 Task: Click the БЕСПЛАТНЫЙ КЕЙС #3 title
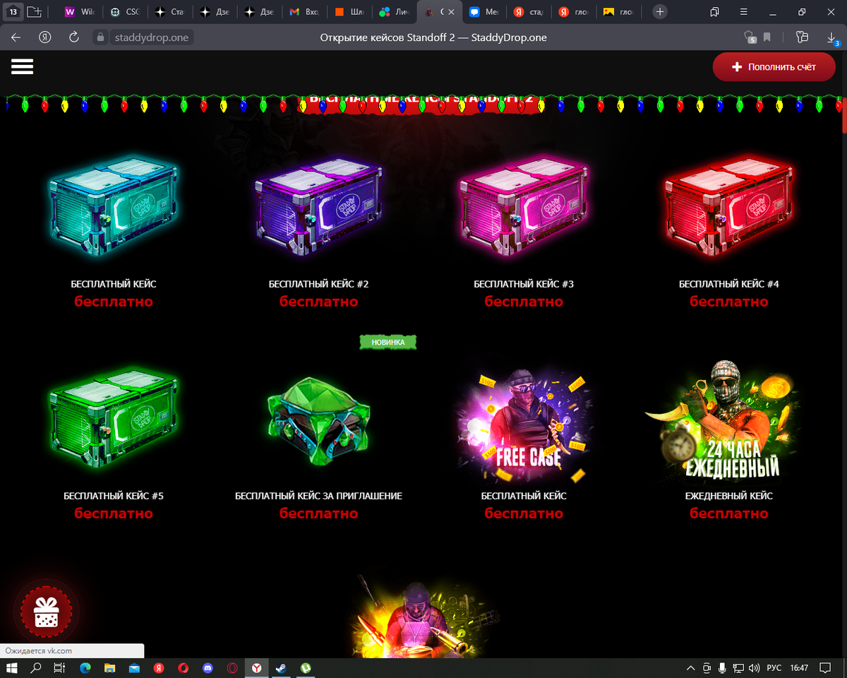point(524,284)
